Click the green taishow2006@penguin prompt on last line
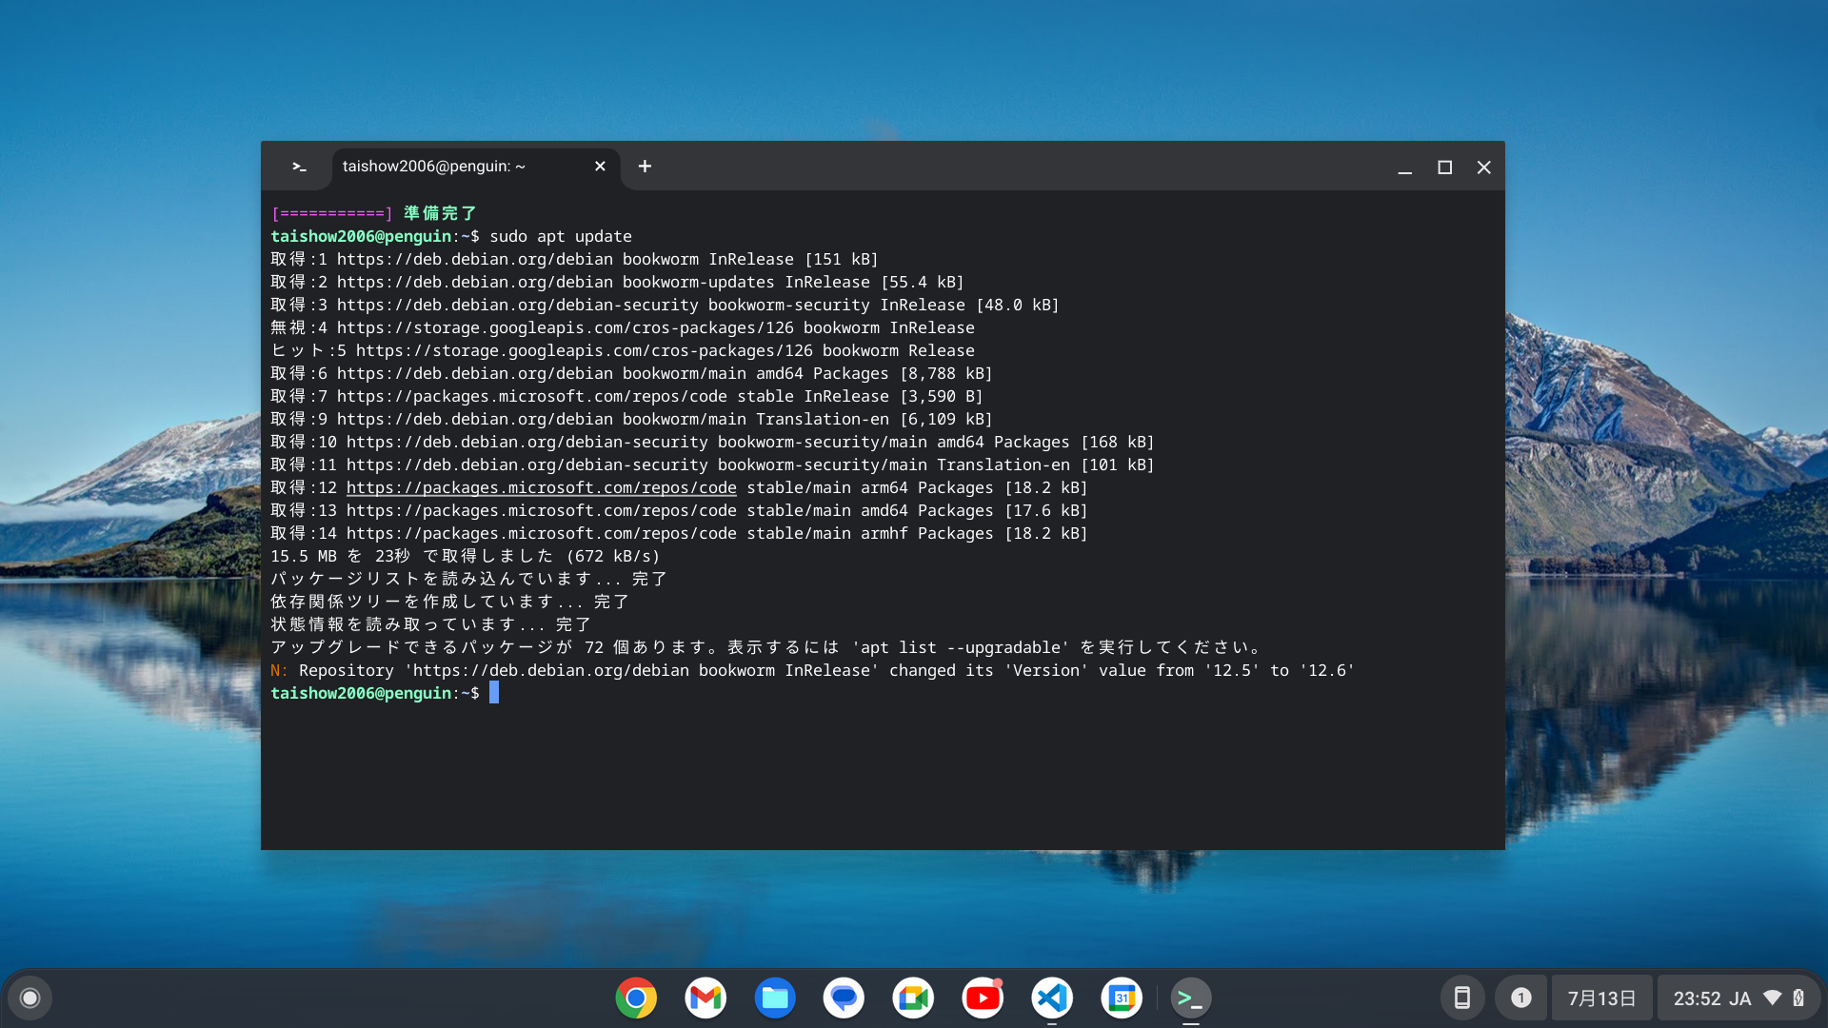The height and width of the screenshot is (1028, 1828). tap(361, 693)
